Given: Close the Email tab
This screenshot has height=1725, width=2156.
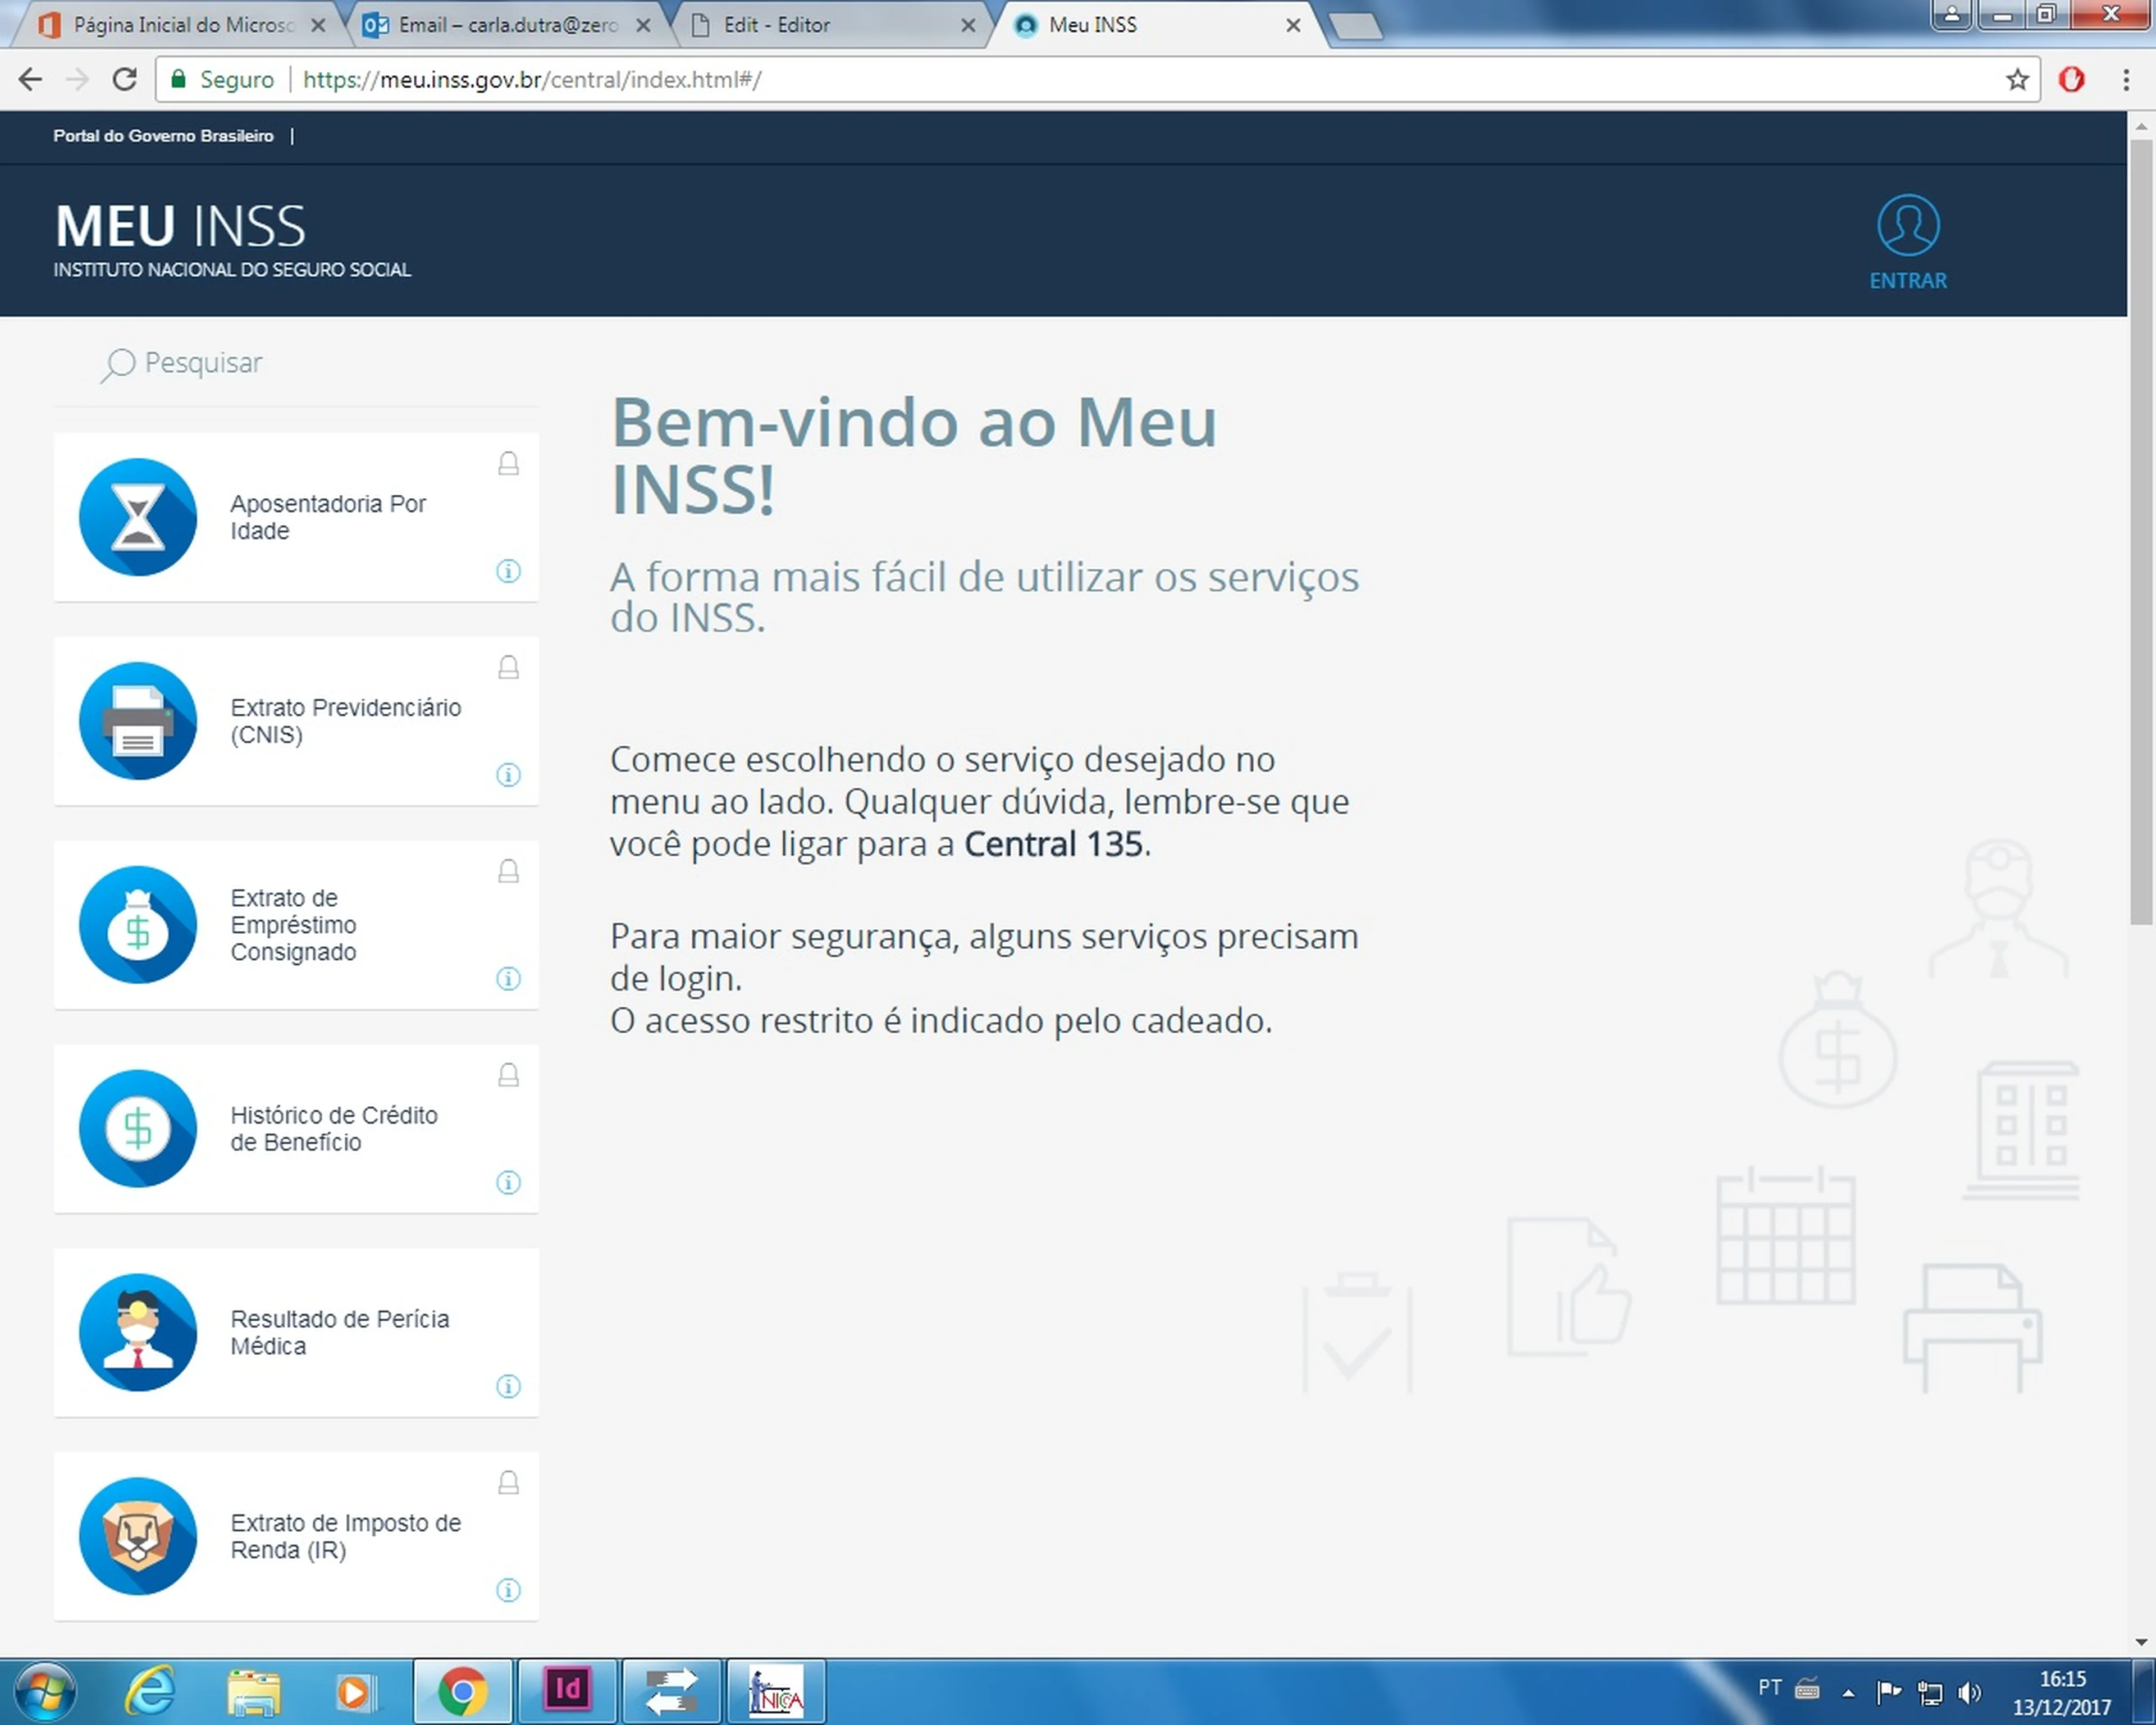Looking at the screenshot, I should [643, 26].
